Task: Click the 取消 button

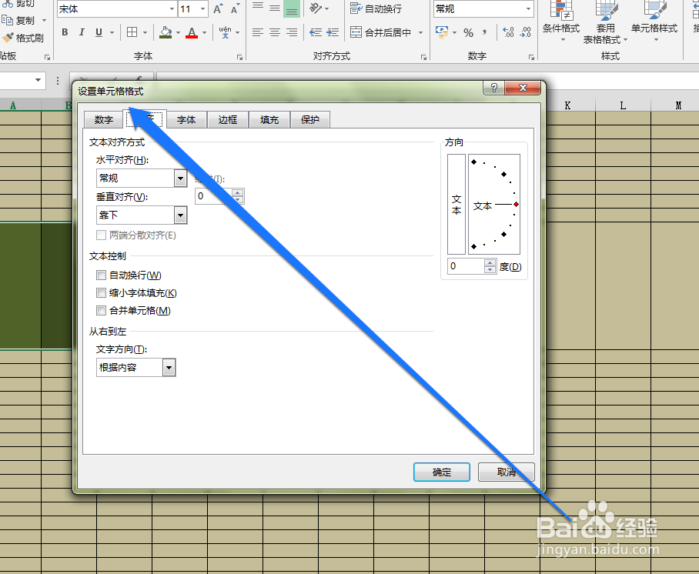Action: [506, 472]
